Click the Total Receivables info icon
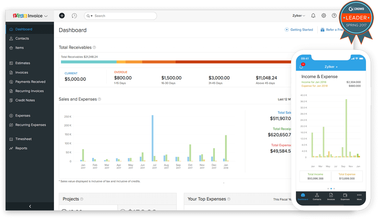The height and width of the screenshot is (219, 378). [94, 47]
